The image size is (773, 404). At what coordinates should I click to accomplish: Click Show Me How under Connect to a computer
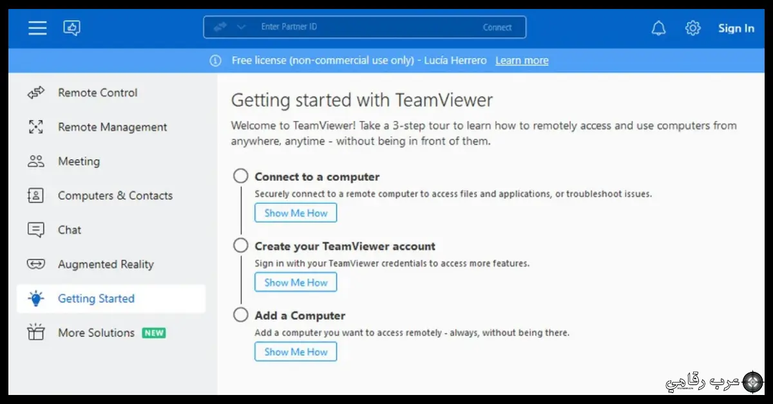(295, 212)
